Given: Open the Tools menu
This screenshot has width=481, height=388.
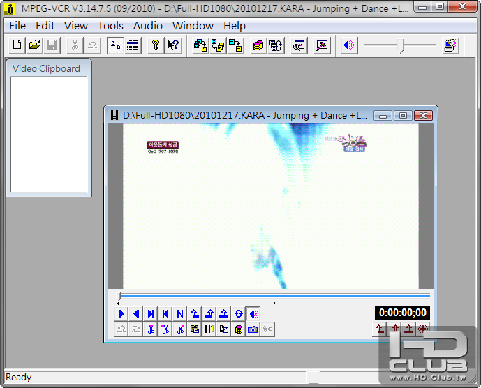Looking at the screenshot, I should pos(110,26).
